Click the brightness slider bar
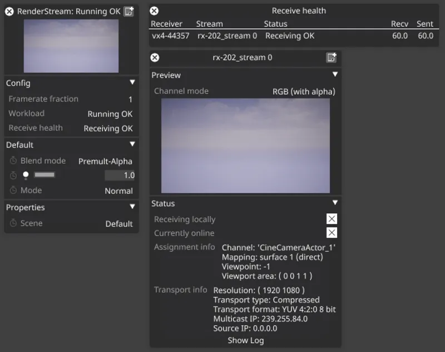Screen dimensions: 445x352 coord(44,175)
